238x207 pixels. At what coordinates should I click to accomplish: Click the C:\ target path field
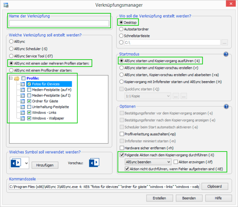pyautogui.click(x=172, y=42)
